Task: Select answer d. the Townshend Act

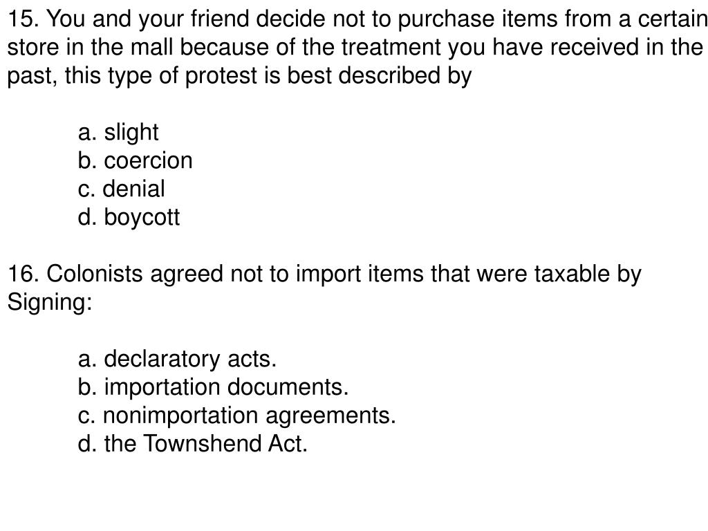Action: [192, 443]
